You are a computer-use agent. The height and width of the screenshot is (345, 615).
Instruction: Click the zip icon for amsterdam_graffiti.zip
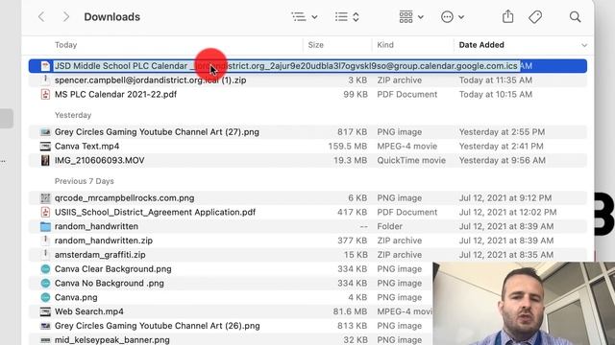(x=45, y=255)
